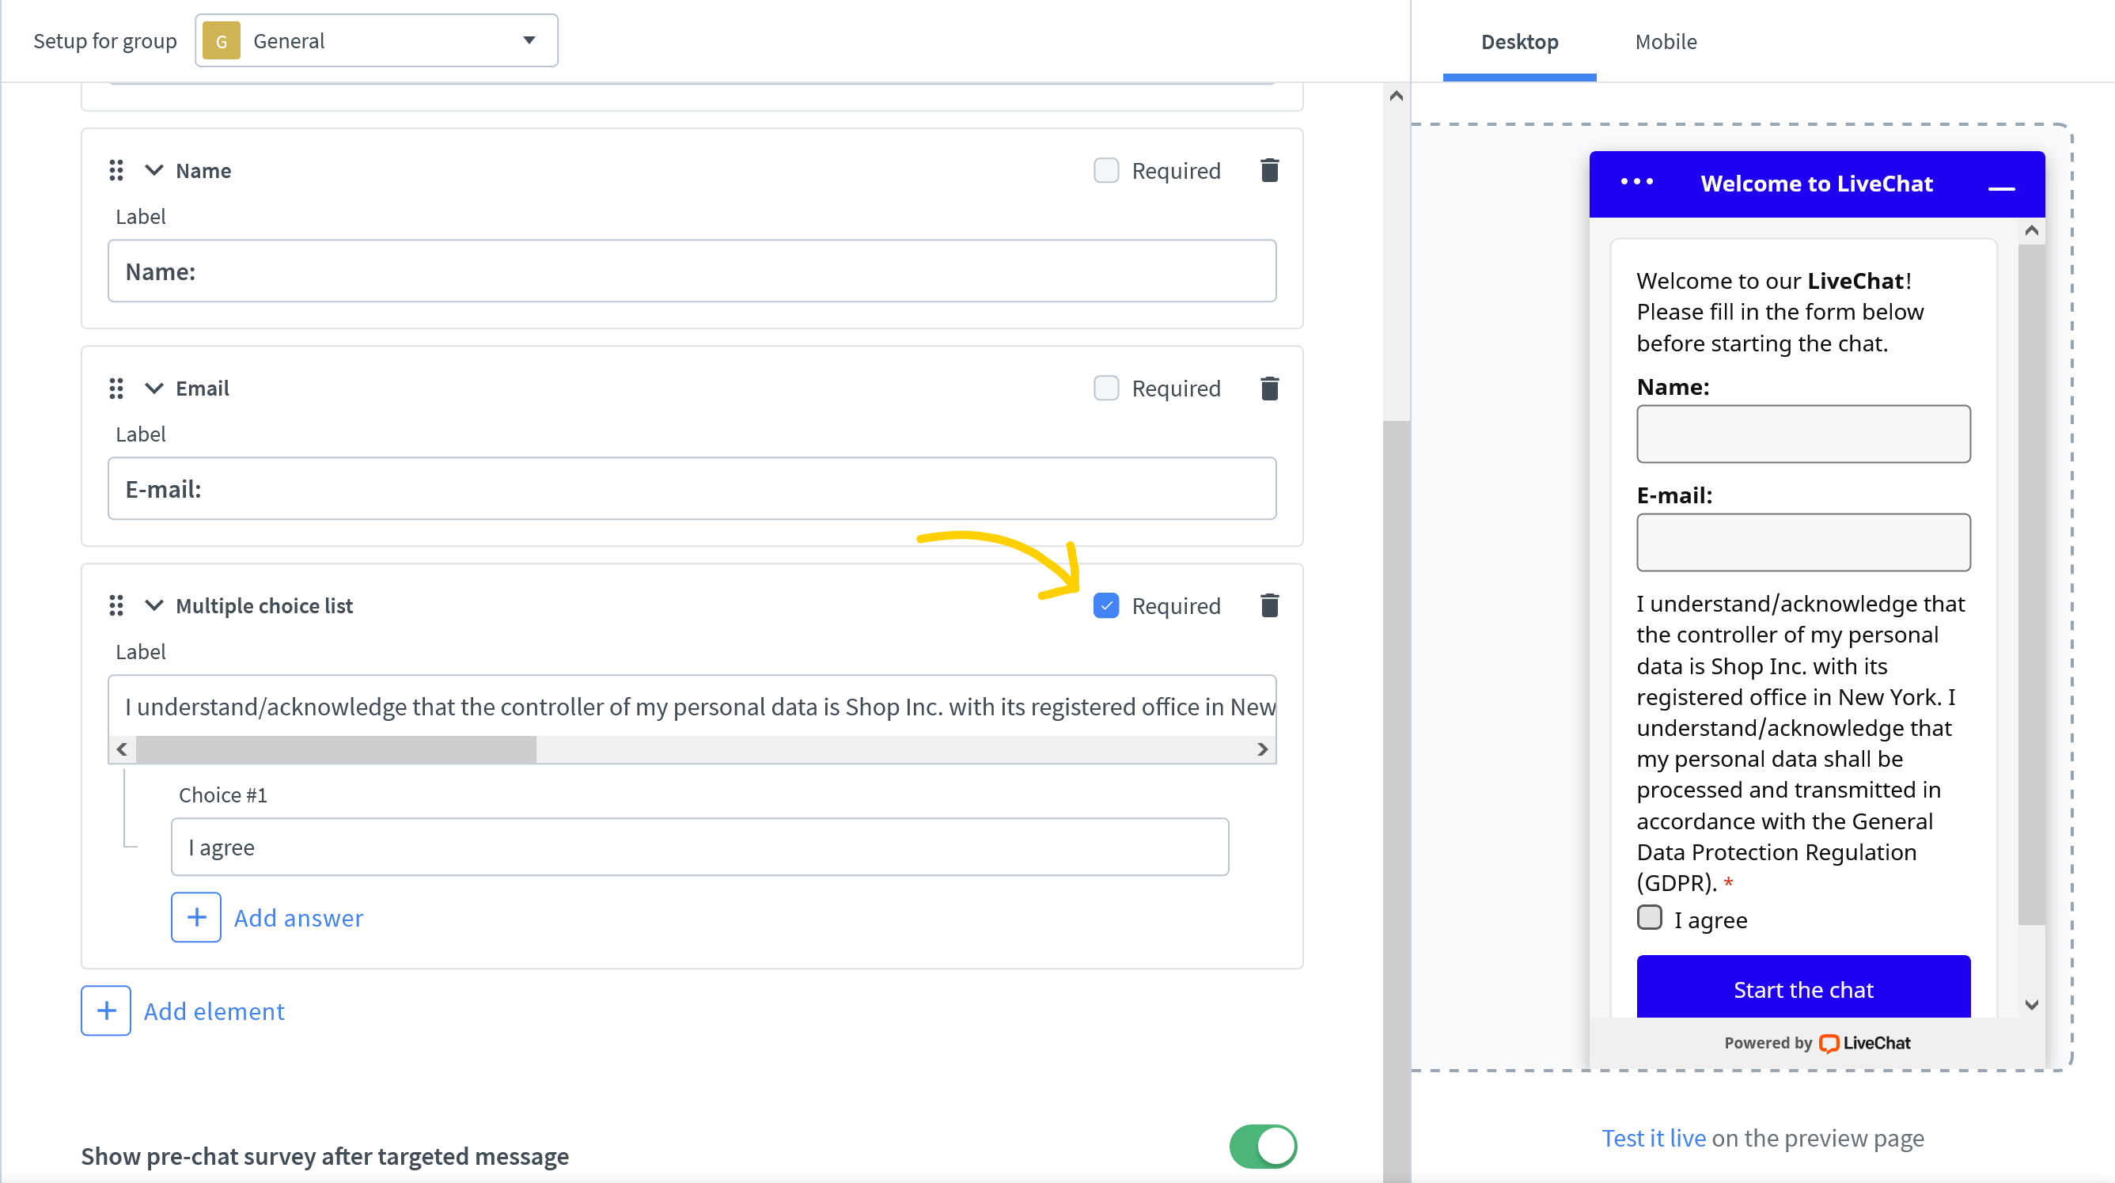Enable Required checkbox for Multiple choice list
This screenshot has width=2115, height=1183.
(1105, 606)
